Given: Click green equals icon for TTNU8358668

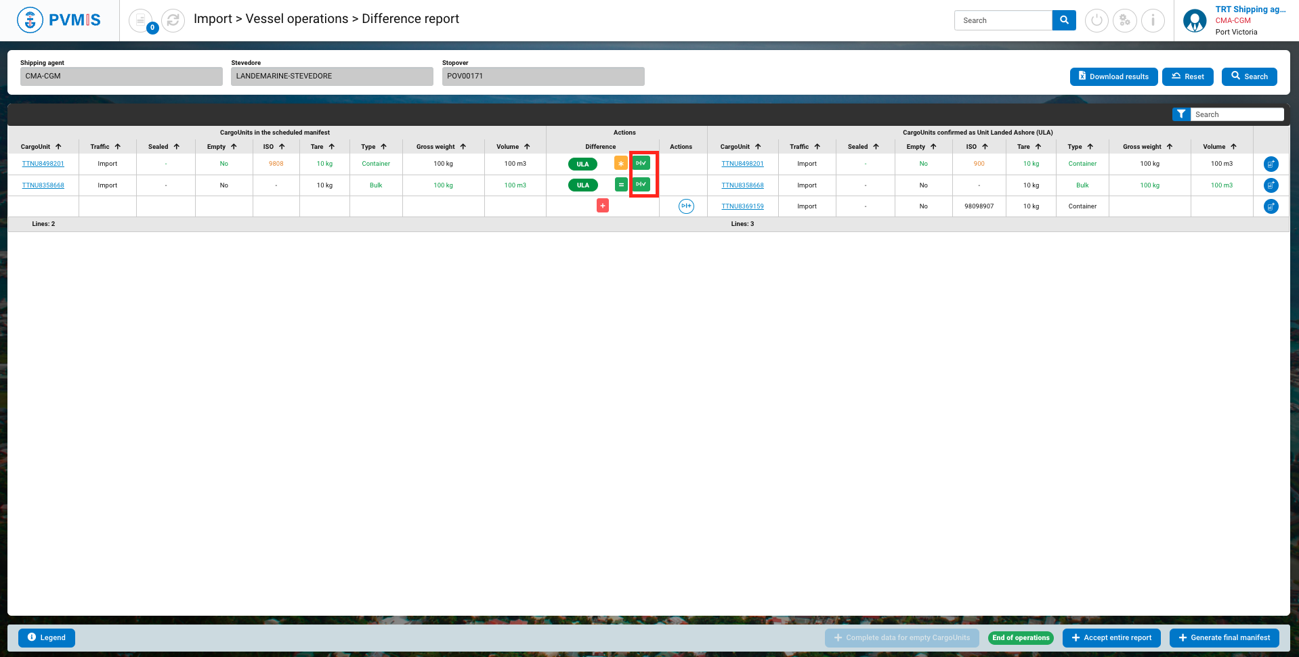Looking at the screenshot, I should (620, 185).
